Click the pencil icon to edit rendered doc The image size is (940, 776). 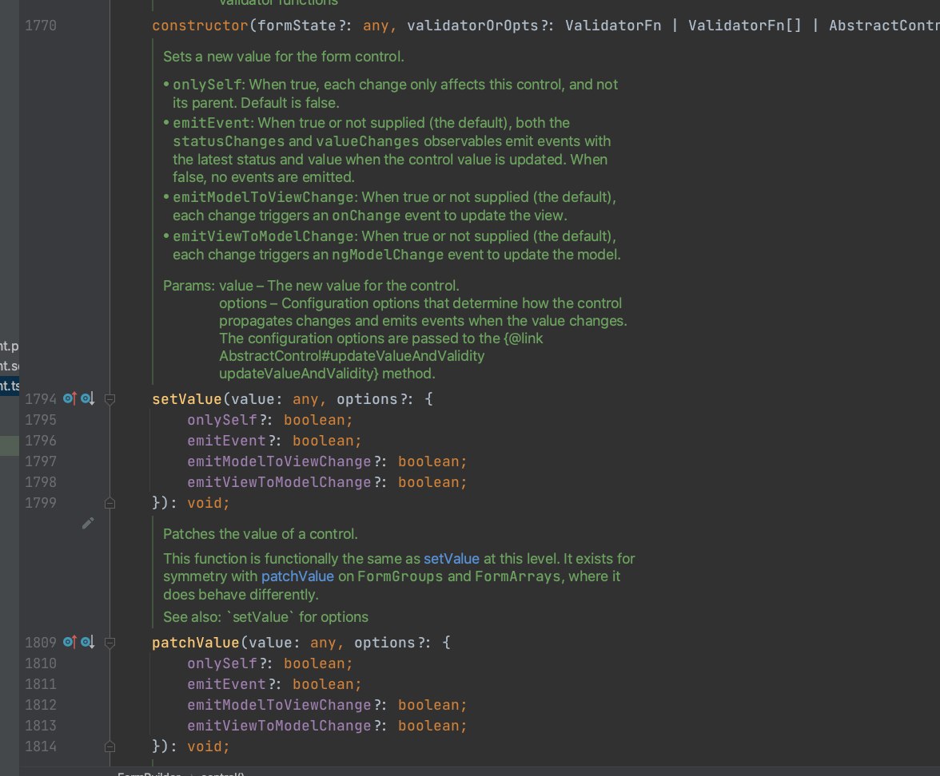click(88, 523)
